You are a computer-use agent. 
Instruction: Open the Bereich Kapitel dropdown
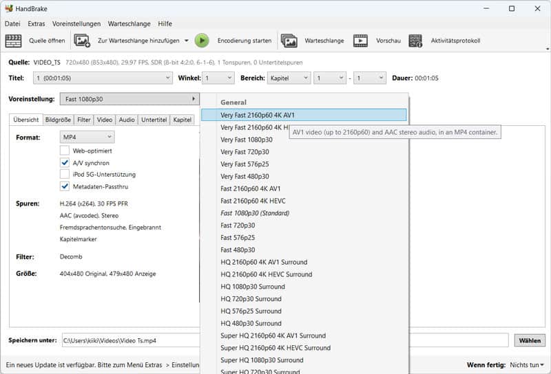click(289, 78)
